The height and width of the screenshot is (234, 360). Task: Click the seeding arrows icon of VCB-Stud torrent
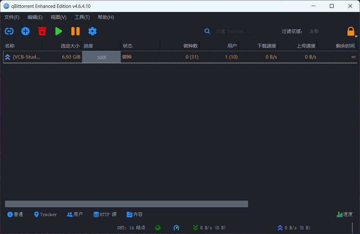(8, 57)
